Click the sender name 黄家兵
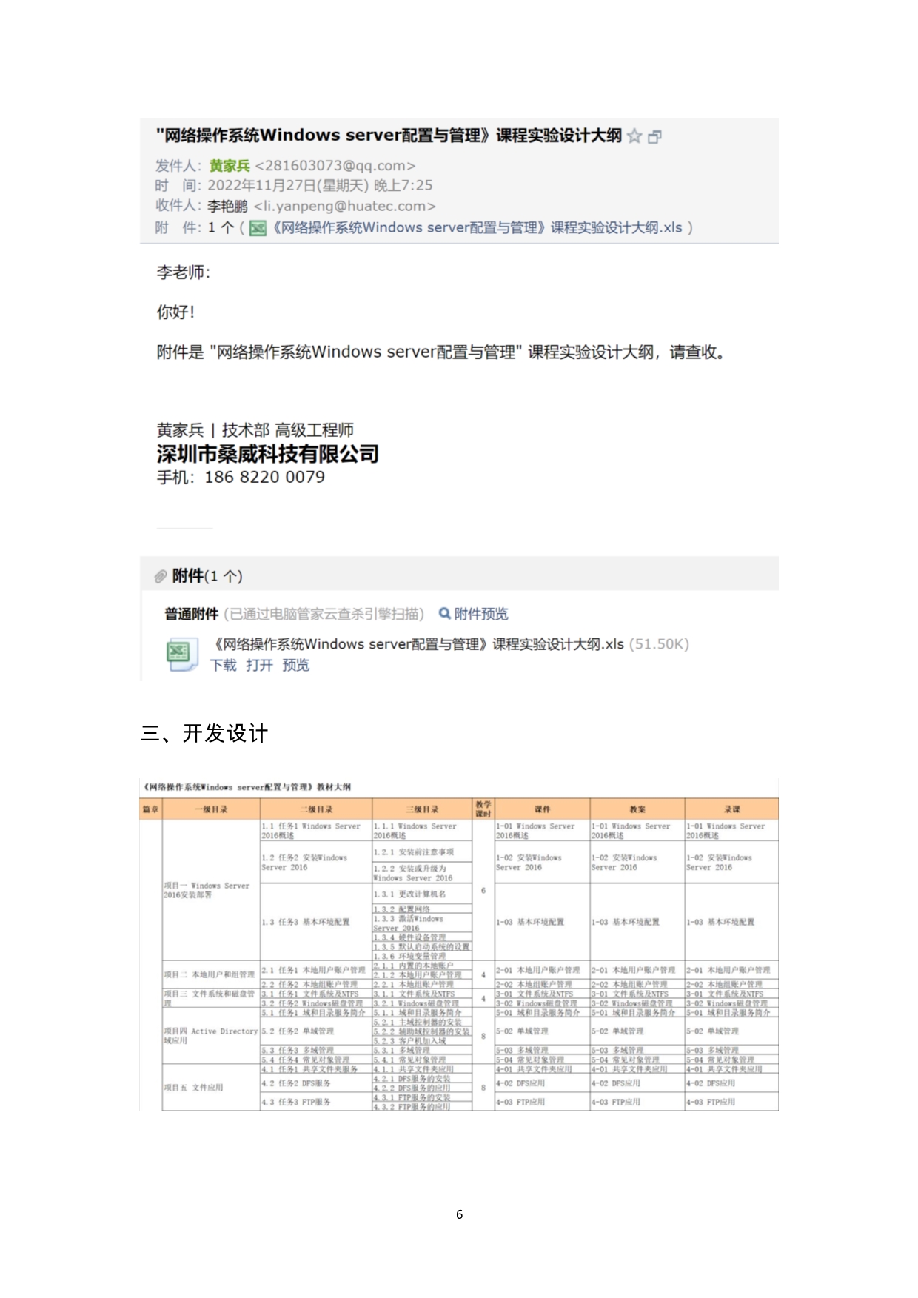918x1298 pixels. 229,166
